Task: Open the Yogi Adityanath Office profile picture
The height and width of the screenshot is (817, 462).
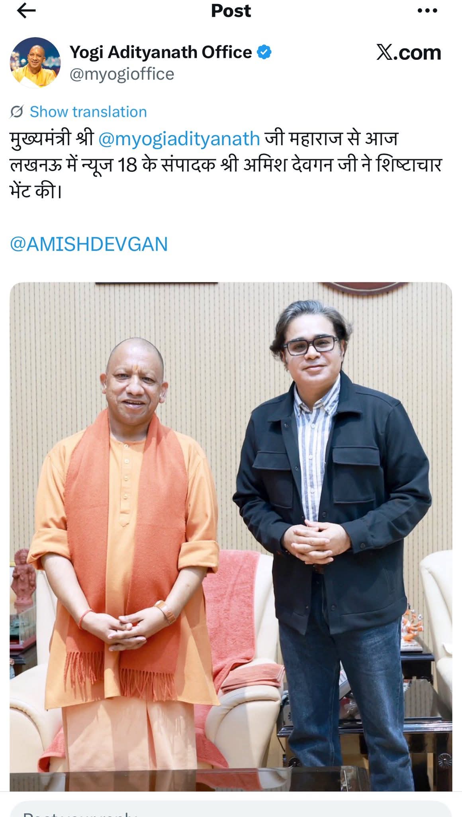Action: coord(35,63)
